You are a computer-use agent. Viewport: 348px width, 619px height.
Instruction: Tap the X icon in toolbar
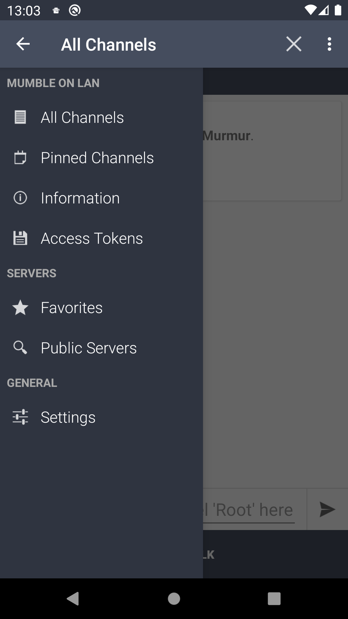coord(294,44)
